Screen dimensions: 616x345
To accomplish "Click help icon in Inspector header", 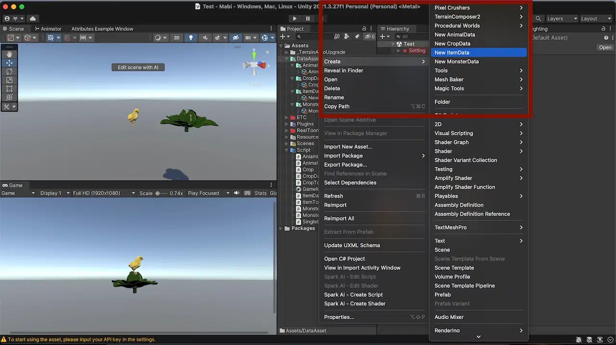I will point(606,38).
